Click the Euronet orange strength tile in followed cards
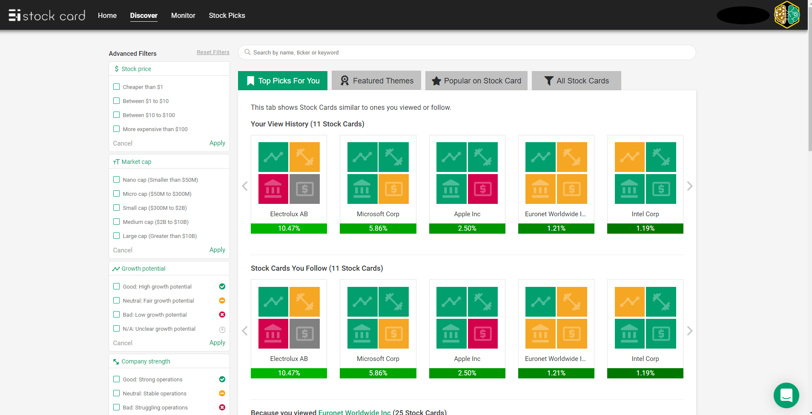 pyautogui.click(x=572, y=302)
